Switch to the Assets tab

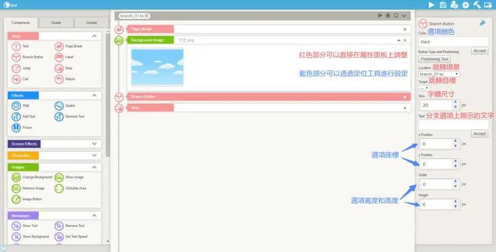tap(56, 23)
